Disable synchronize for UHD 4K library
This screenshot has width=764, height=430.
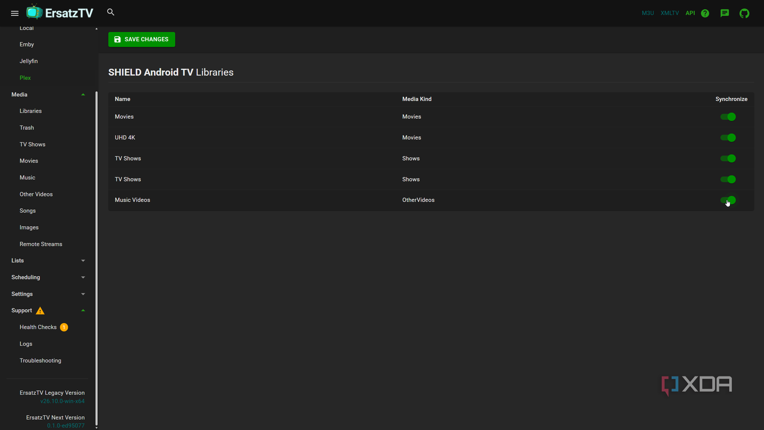[728, 138]
